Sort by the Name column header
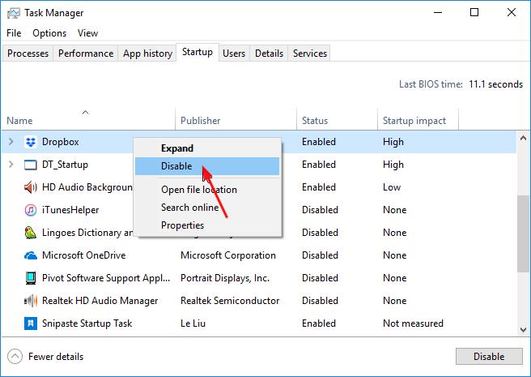Viewport: 531px width, 377px height. click(x=88, y=119)
